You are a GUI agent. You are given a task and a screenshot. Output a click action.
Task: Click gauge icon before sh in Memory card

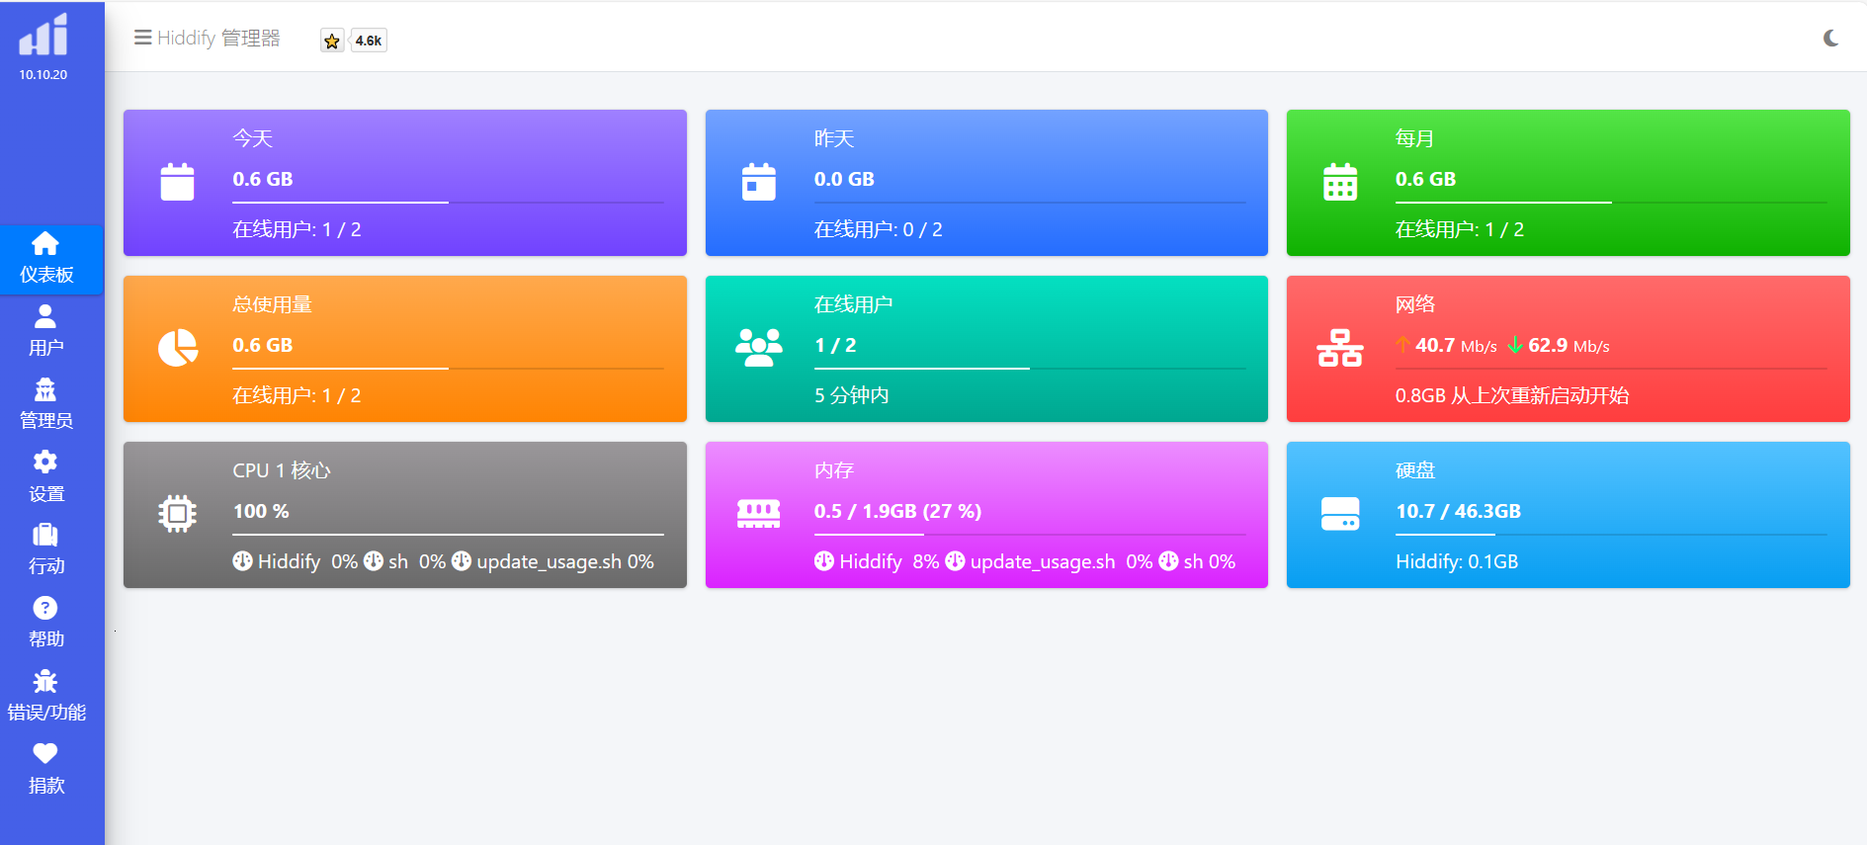click(1168, 561)
